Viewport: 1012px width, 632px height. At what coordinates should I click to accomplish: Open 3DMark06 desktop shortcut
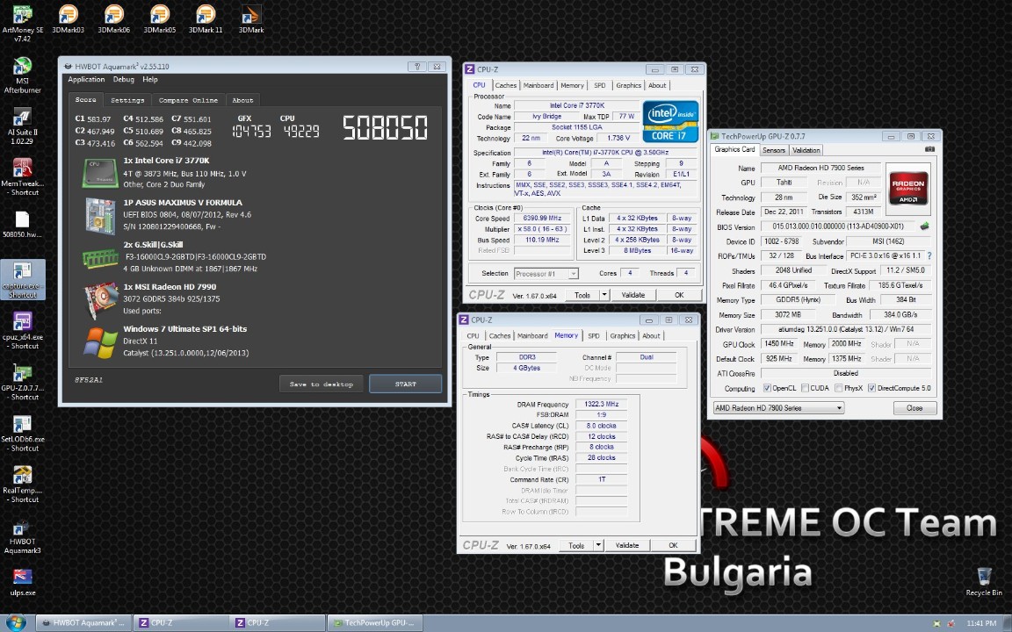(x=114, y=18)
